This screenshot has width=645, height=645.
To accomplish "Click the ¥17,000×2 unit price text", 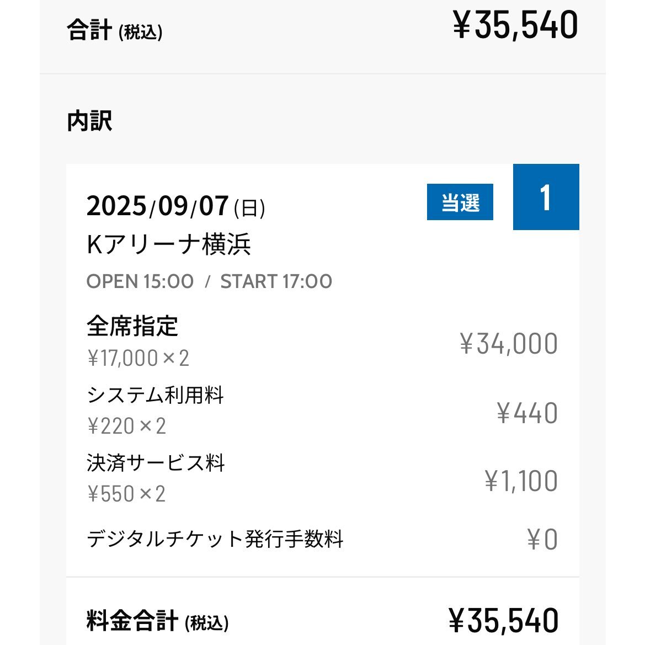I will pyautogui.click(x=138, y=358).
